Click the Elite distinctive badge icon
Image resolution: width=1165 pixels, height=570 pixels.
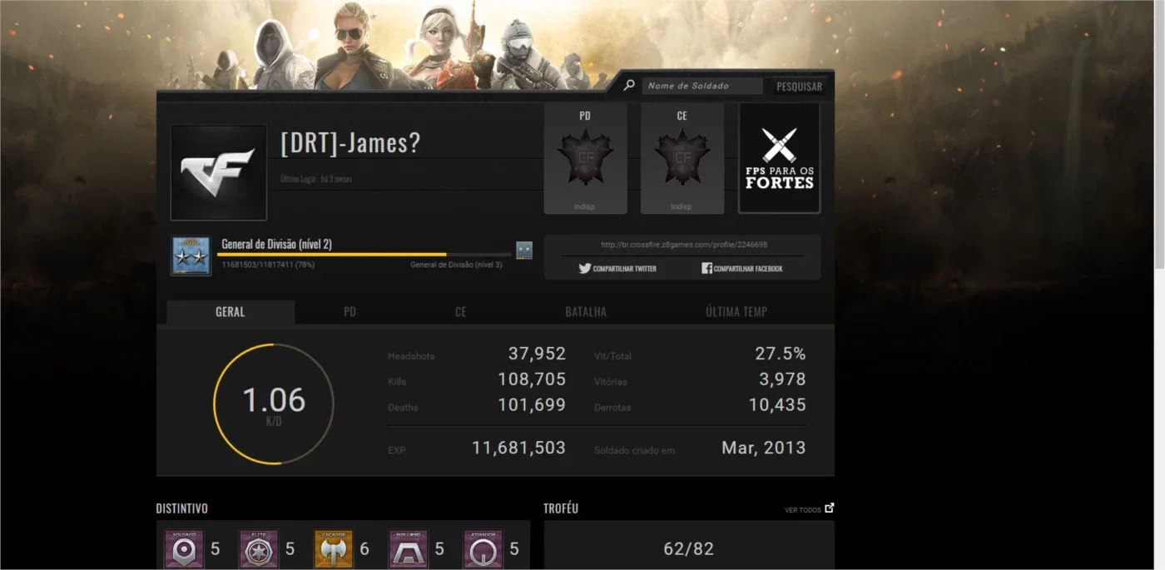tap(260, 549)
